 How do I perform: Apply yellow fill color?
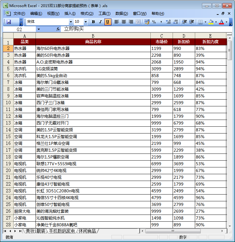[x=211, y=22]
